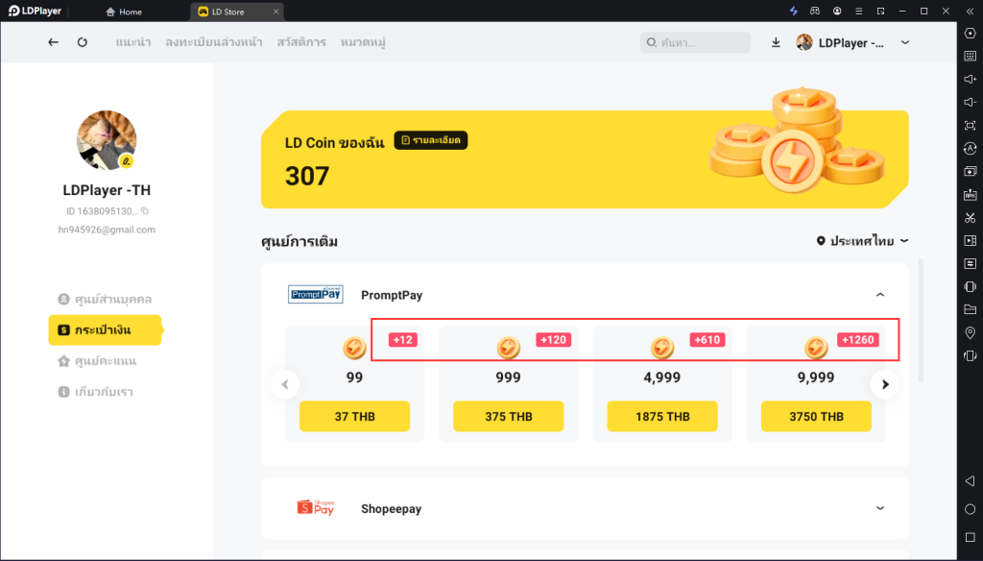Click the small account avatar in header
The image size is (983, 561).
[x=804, y=42]
